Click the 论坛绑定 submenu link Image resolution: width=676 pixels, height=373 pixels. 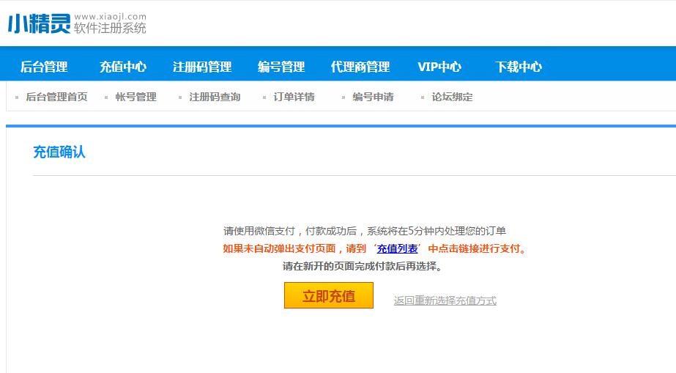tap(452, 97)
